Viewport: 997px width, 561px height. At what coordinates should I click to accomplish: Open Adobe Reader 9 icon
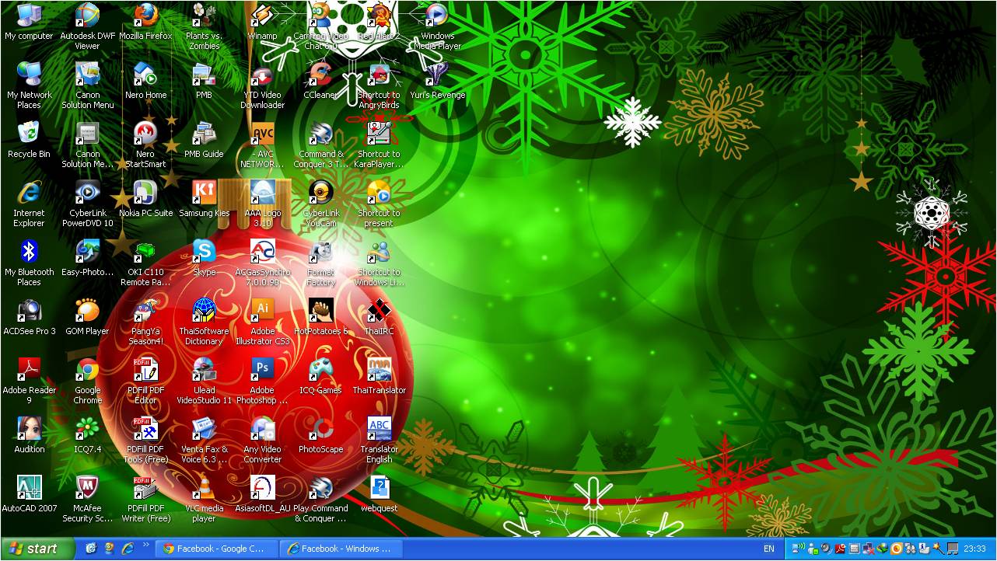tap(29, 381)
